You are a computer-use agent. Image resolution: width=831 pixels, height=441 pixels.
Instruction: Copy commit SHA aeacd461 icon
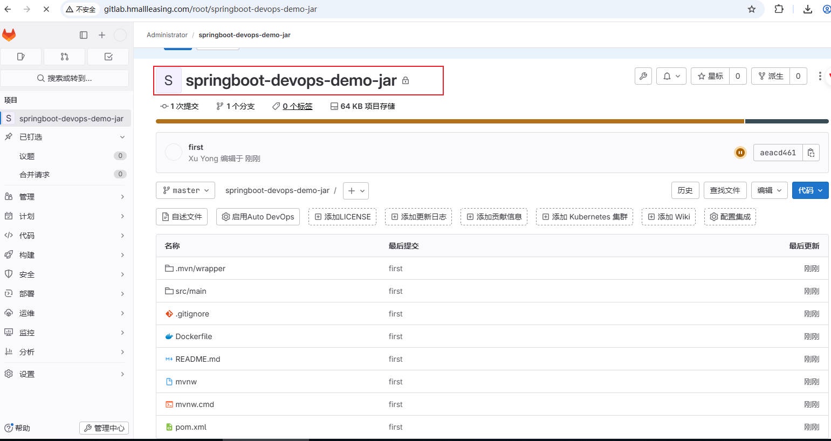811,153
